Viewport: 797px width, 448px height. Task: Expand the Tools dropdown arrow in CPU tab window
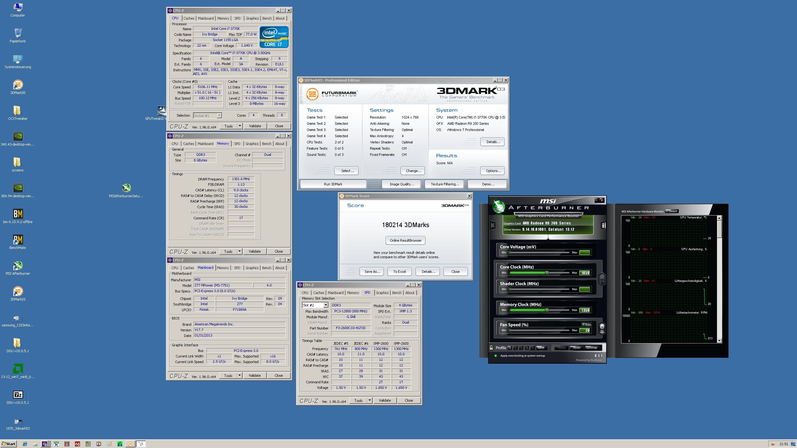coord(240,126)
